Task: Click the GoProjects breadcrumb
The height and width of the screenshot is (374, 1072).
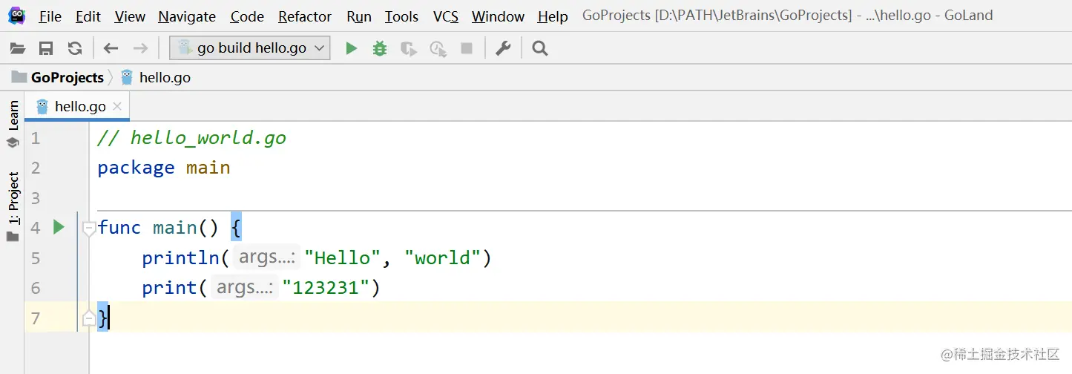Action: (67, 77)
